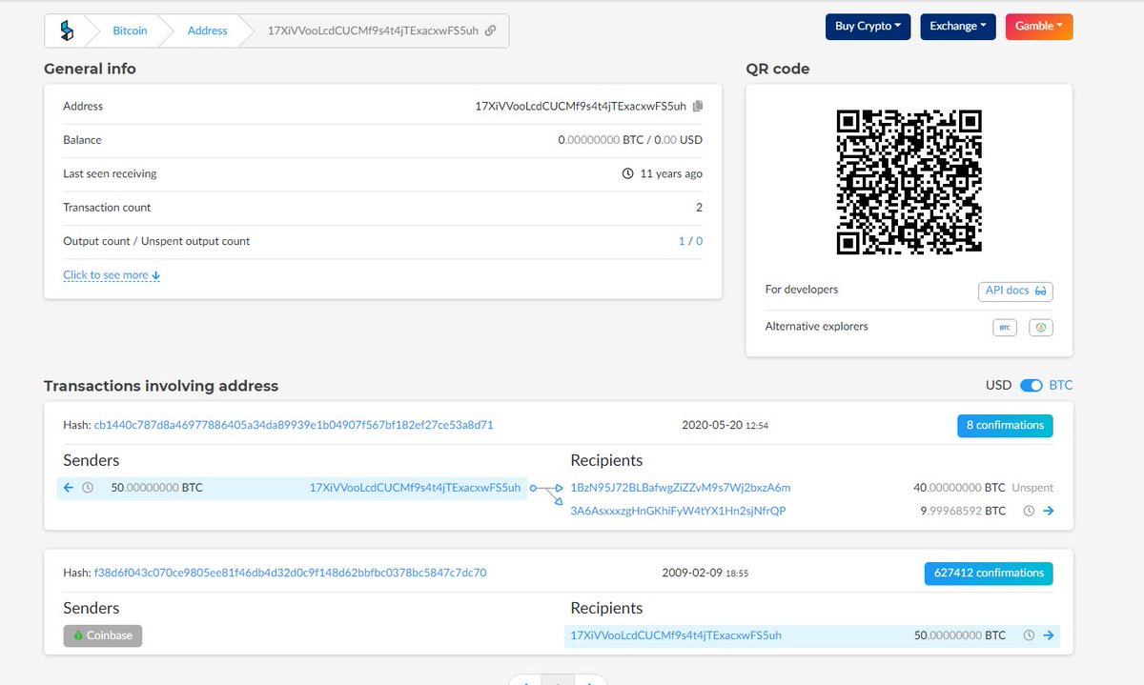
Task: Open the BTC alternative explorer icon
Action: tap(1005, 327)
